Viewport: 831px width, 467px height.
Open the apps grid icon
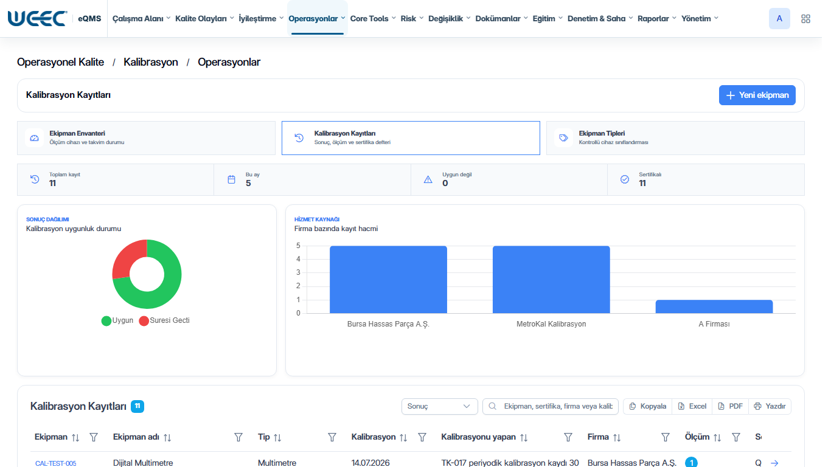806,19
